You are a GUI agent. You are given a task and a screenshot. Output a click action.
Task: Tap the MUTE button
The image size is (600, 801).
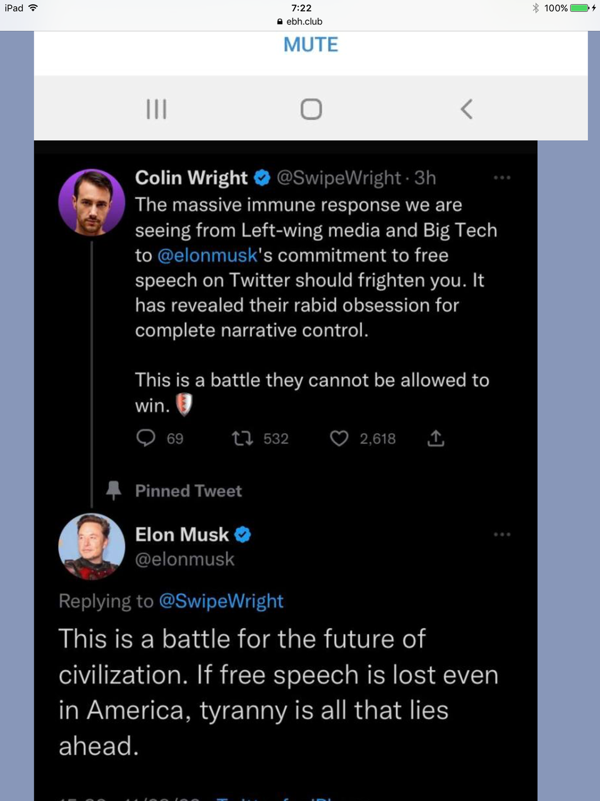(x=311, y=44)
